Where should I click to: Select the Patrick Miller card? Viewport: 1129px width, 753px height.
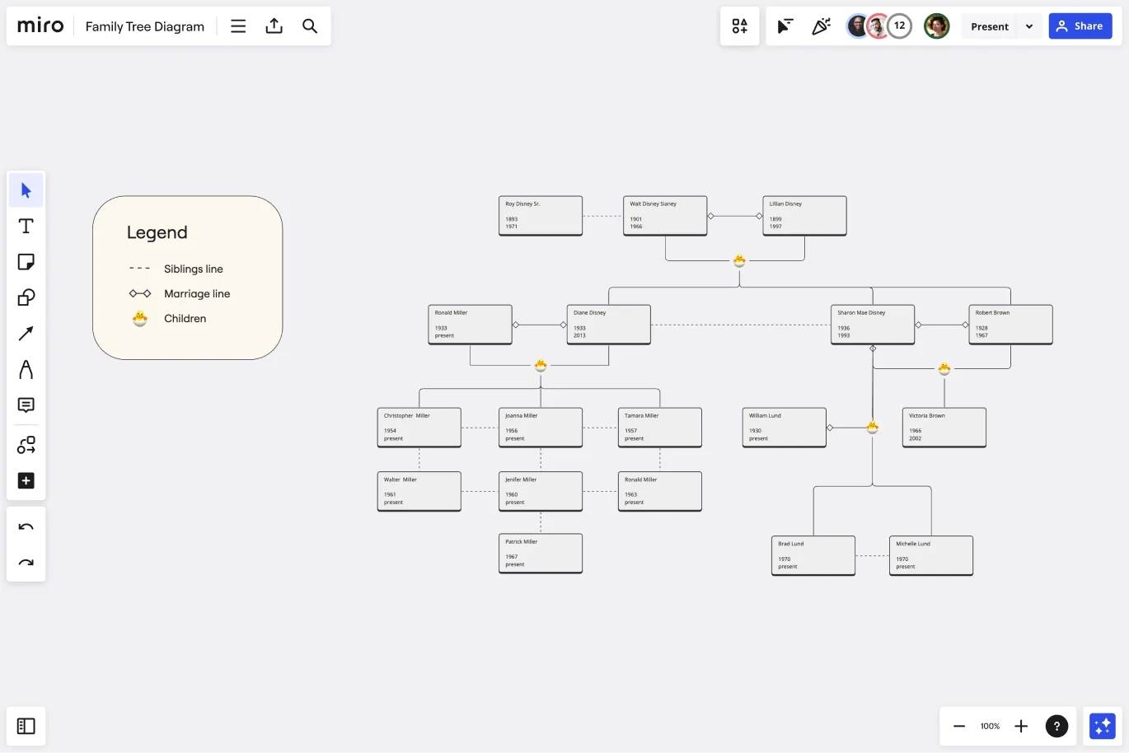coord(541,554)
